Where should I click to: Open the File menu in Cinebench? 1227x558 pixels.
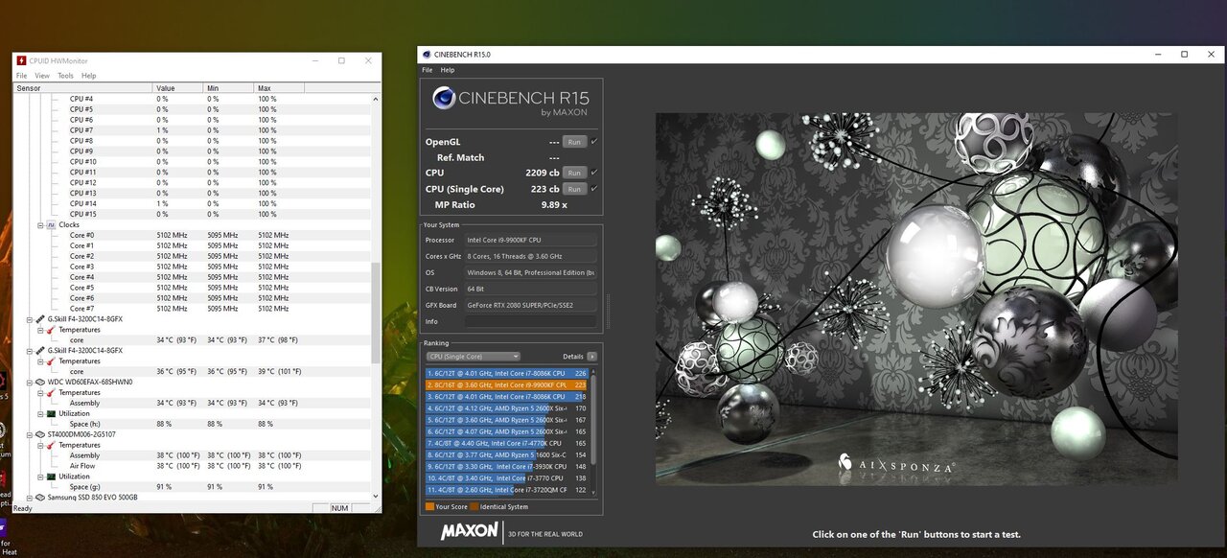[428, 70]
